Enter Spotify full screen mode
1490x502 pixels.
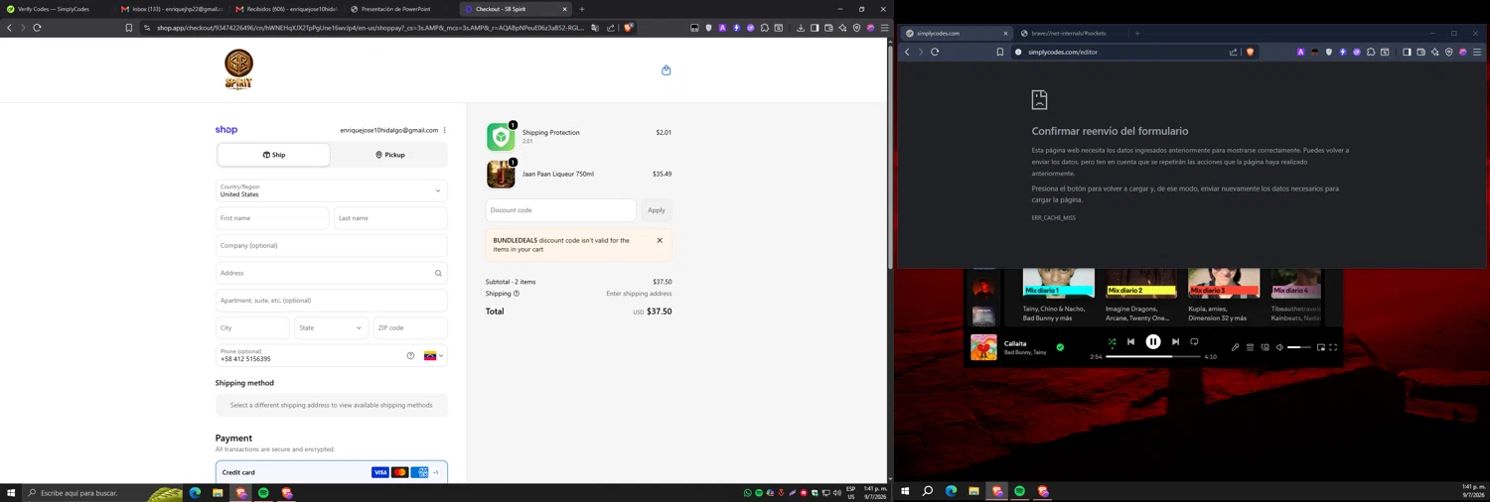[x=1333, y=347]
